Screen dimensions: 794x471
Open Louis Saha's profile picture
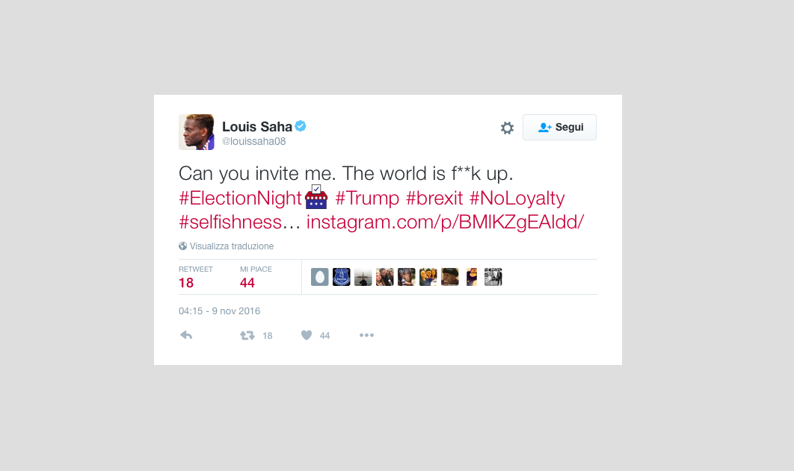(x=197, y=132)
